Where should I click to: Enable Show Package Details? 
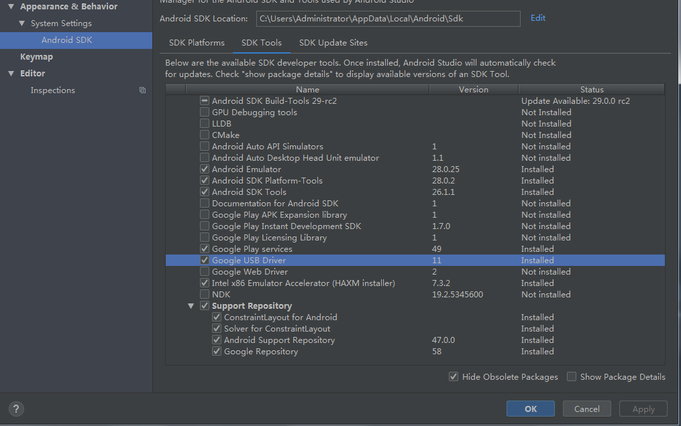[572, 376]
